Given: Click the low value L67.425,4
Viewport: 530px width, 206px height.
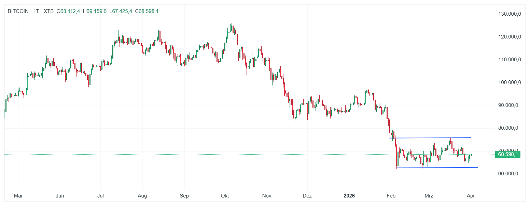Looking at the screenshot, I should 121,11.
